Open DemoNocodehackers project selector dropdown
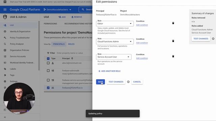 57,9
